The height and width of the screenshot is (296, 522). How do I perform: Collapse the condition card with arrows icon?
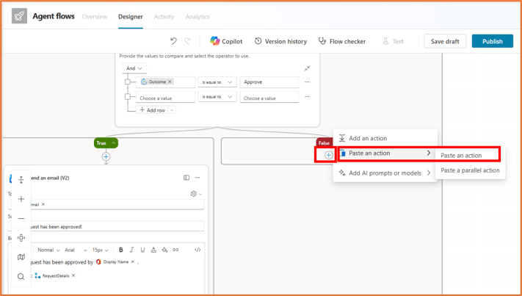(x=307, y=68)
